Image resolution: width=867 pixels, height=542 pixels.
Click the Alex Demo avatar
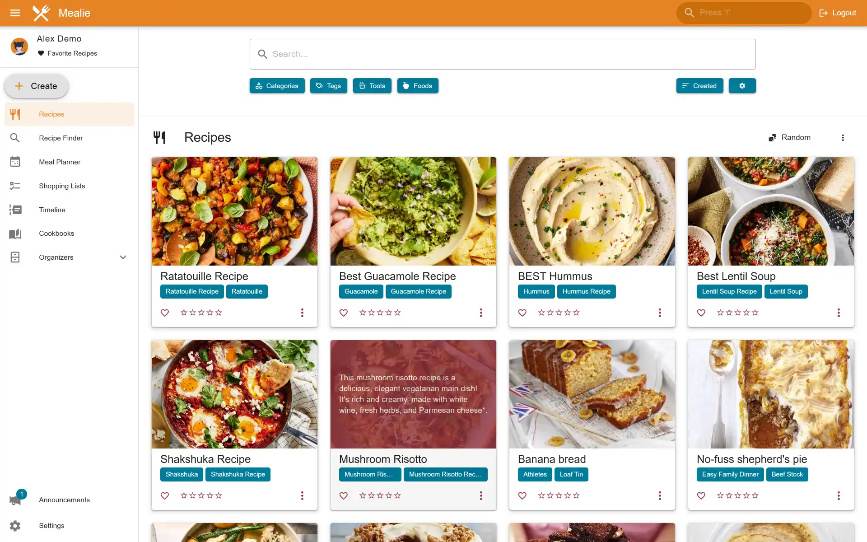19,46
